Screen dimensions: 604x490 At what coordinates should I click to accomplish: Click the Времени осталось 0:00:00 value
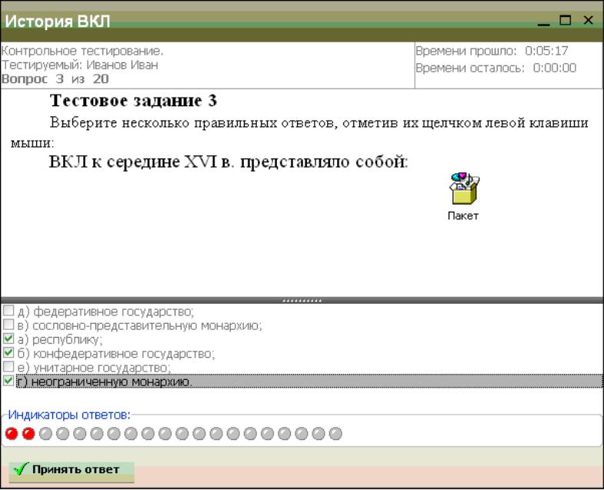click(555, 68)
